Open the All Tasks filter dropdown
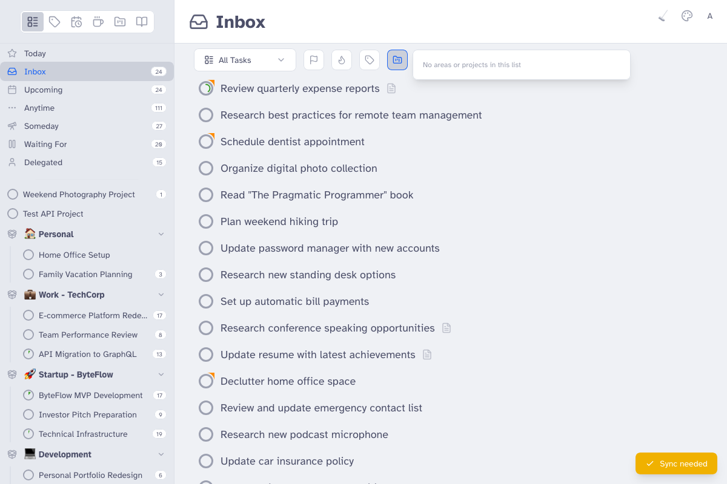This screenshot has height=484, width=727. (245, 60)
